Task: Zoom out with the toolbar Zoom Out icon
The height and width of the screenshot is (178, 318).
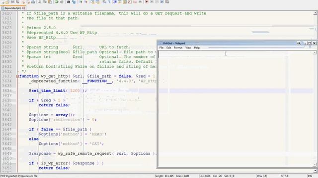Action: coord(86,2)
